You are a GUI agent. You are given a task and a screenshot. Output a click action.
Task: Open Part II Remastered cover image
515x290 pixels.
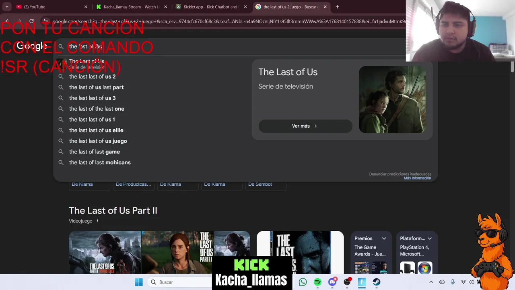105,253
